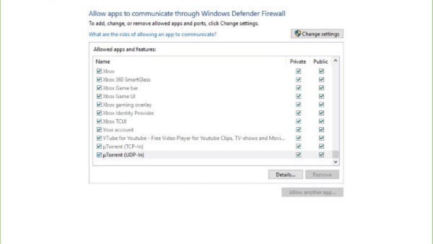This screenshot has width=433, height=244.
Task: Toggle the YTube for Youtube app checkbox
Action: coord(99,138)
